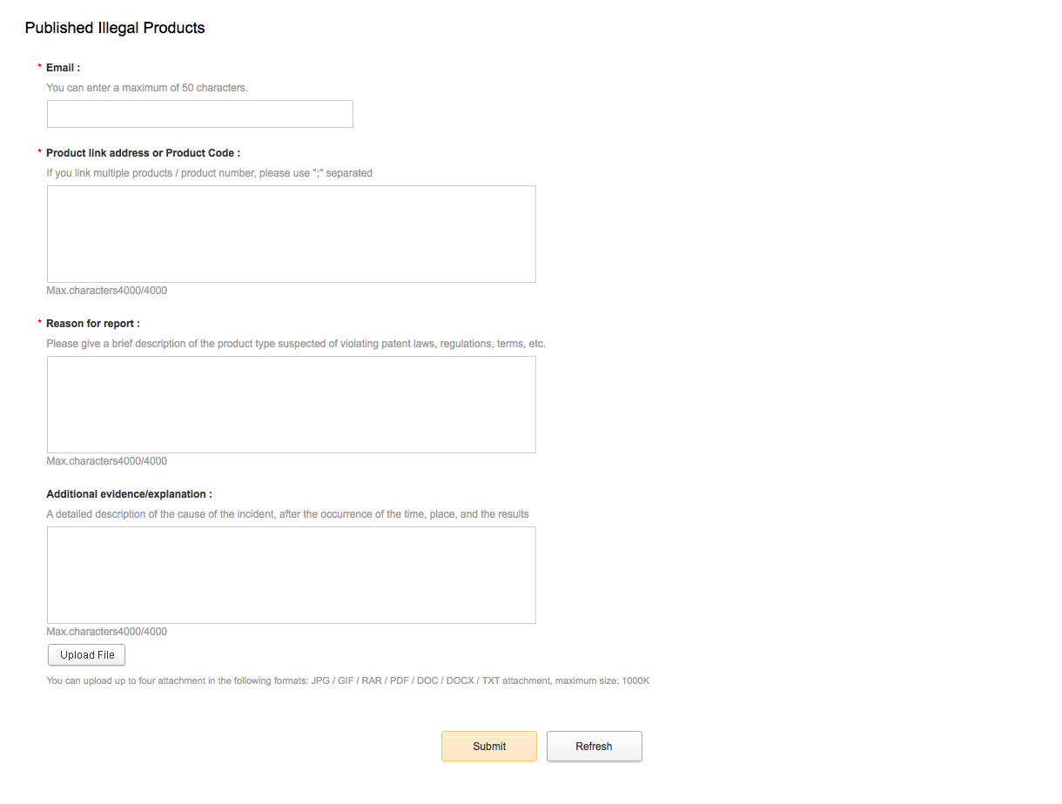The width and height of the screenshot is (1062, 804).
Task: Click the attachment formats note below Upload File
Action: pyautogui.click(x=348, y=680)
